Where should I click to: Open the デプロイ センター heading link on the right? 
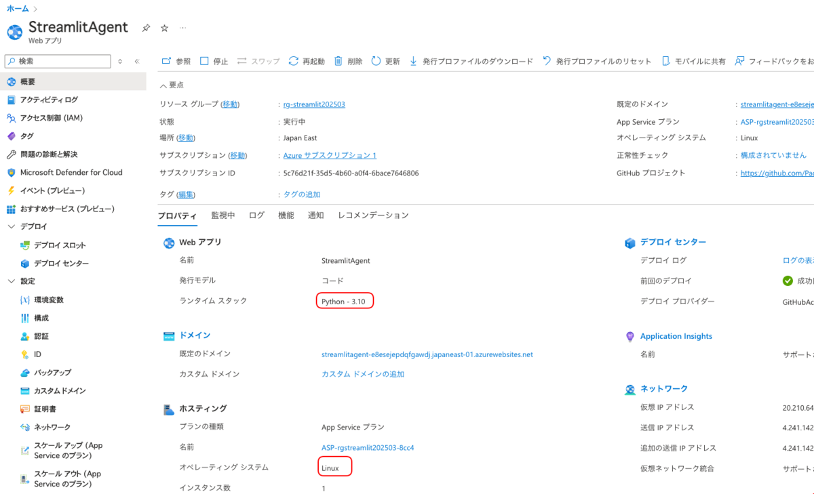pyautogui.click(x=673, y=242)
